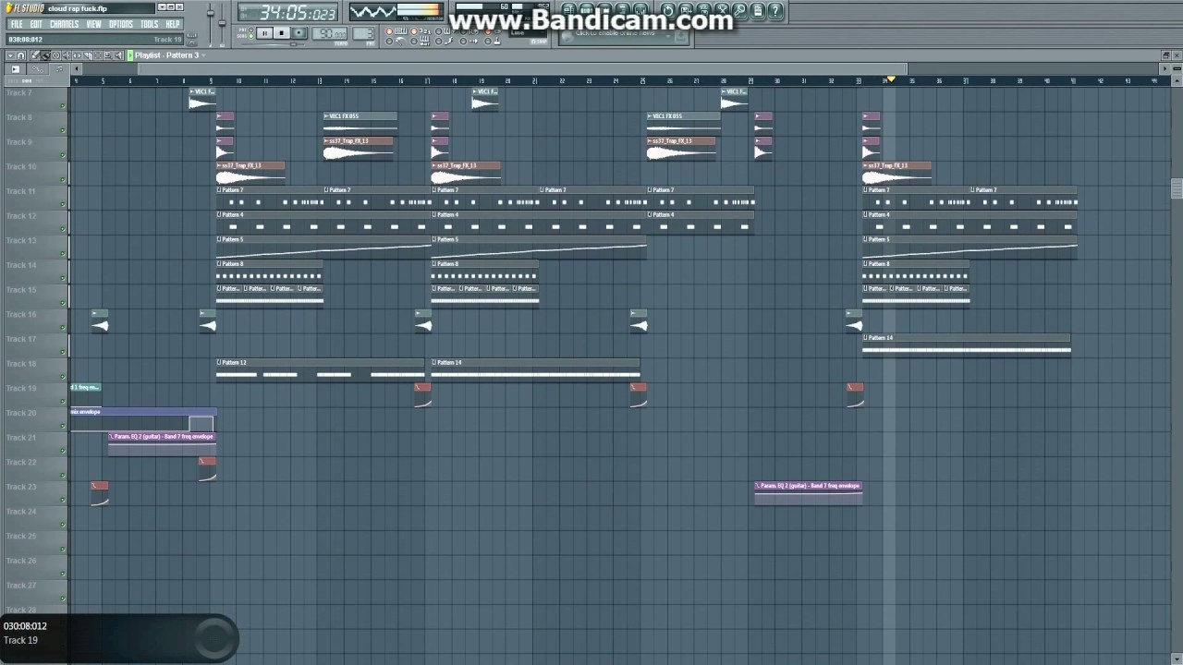Image resolution: width=1183 pixels, height=665 pixels.
Task: Open project info page icon
Action: click(x=758, y=11)
